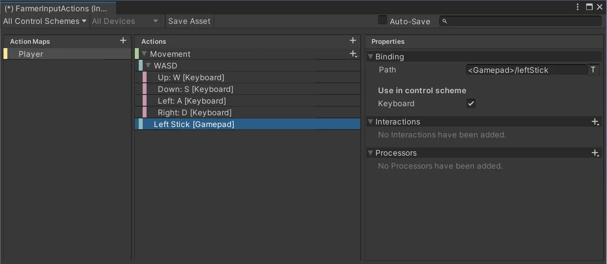Click the binding Path field
The image size is (607, 264).
click(526, 70)
